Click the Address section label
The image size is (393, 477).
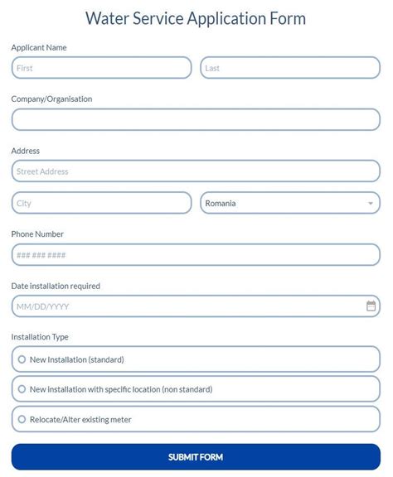pyautogui.click(x=25, y=151)
